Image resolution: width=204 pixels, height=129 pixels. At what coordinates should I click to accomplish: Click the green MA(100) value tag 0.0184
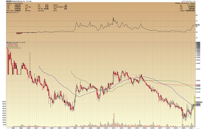(x=198, y=89)
